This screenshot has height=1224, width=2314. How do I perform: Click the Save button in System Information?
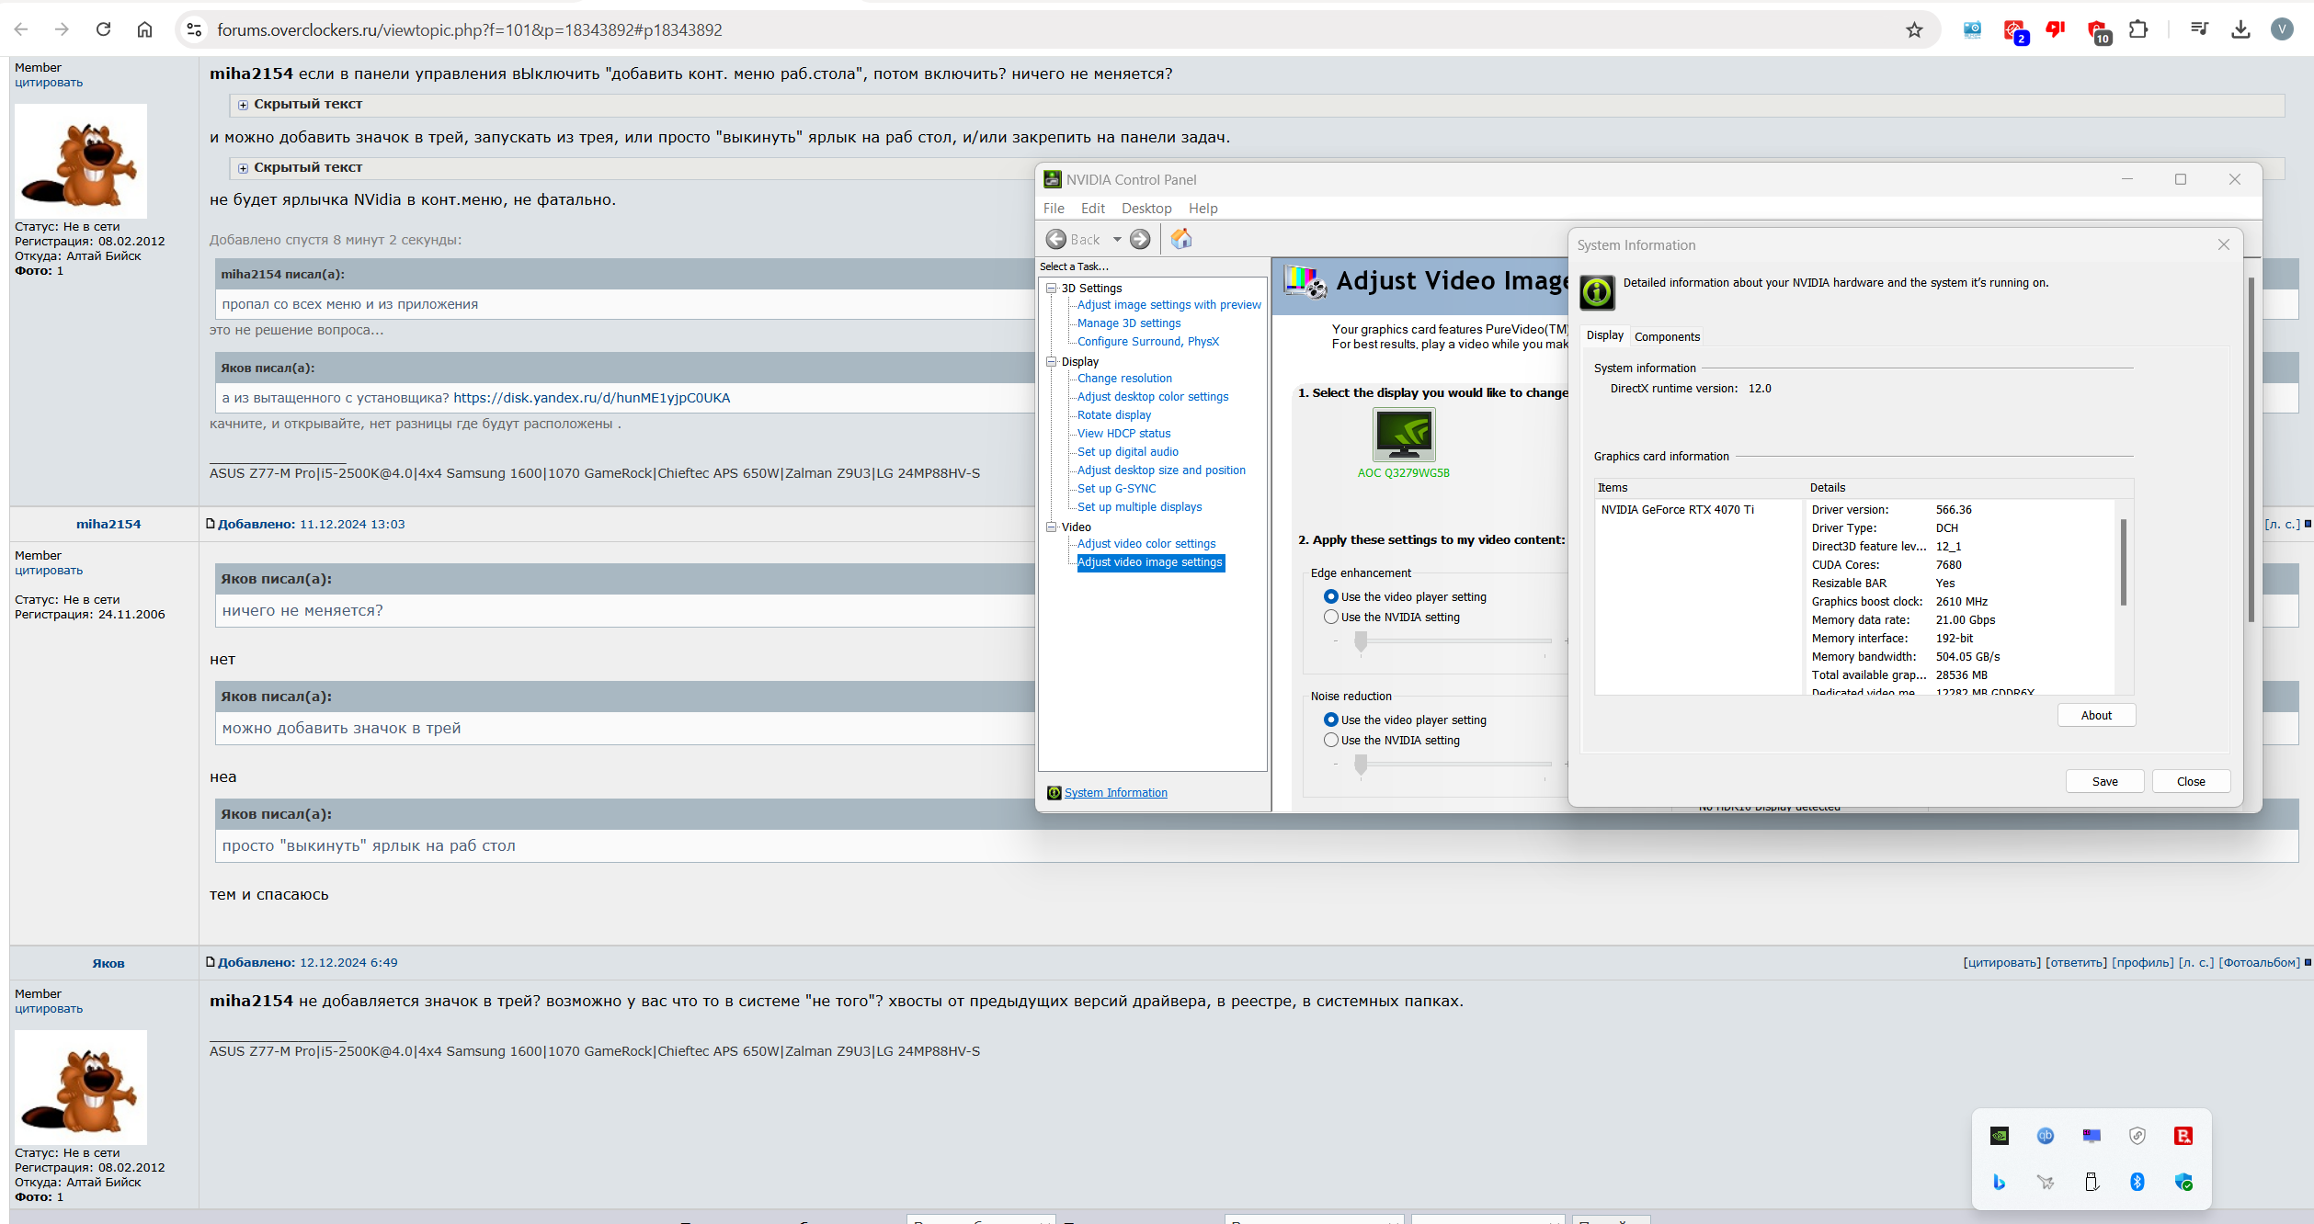pyautogui.click(x=2104, y=781)
